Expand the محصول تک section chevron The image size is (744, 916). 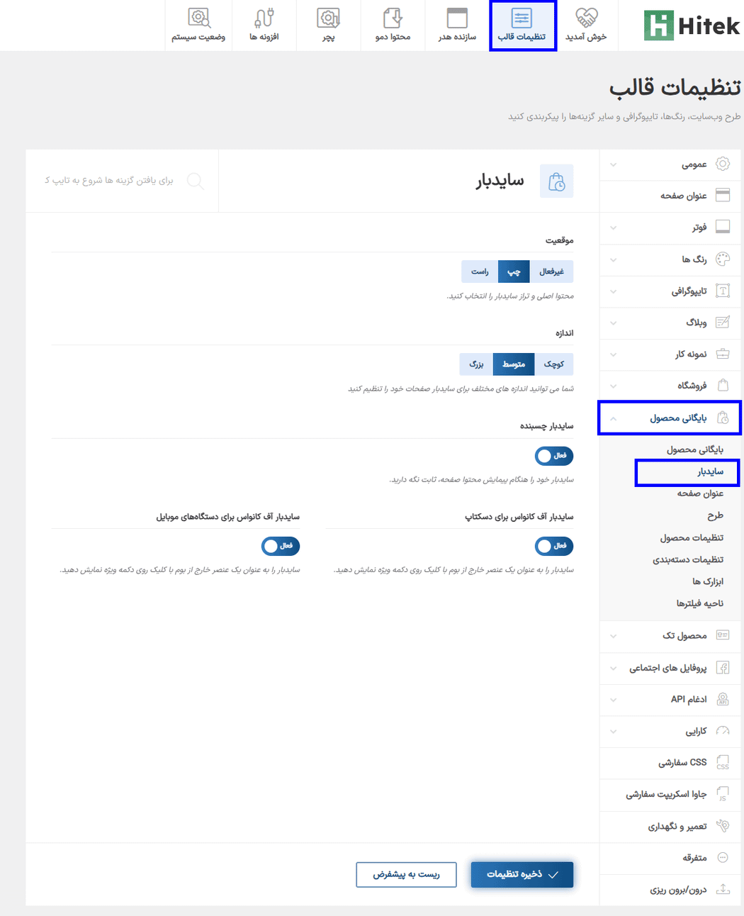click(x=614, y=636)
